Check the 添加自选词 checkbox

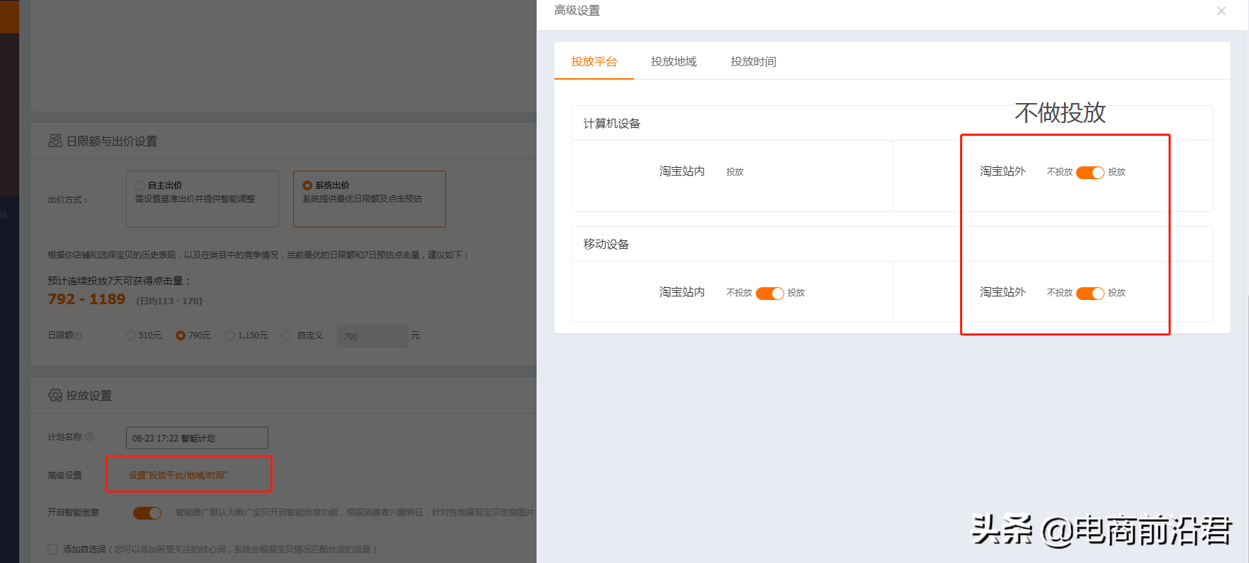(53, 549)
